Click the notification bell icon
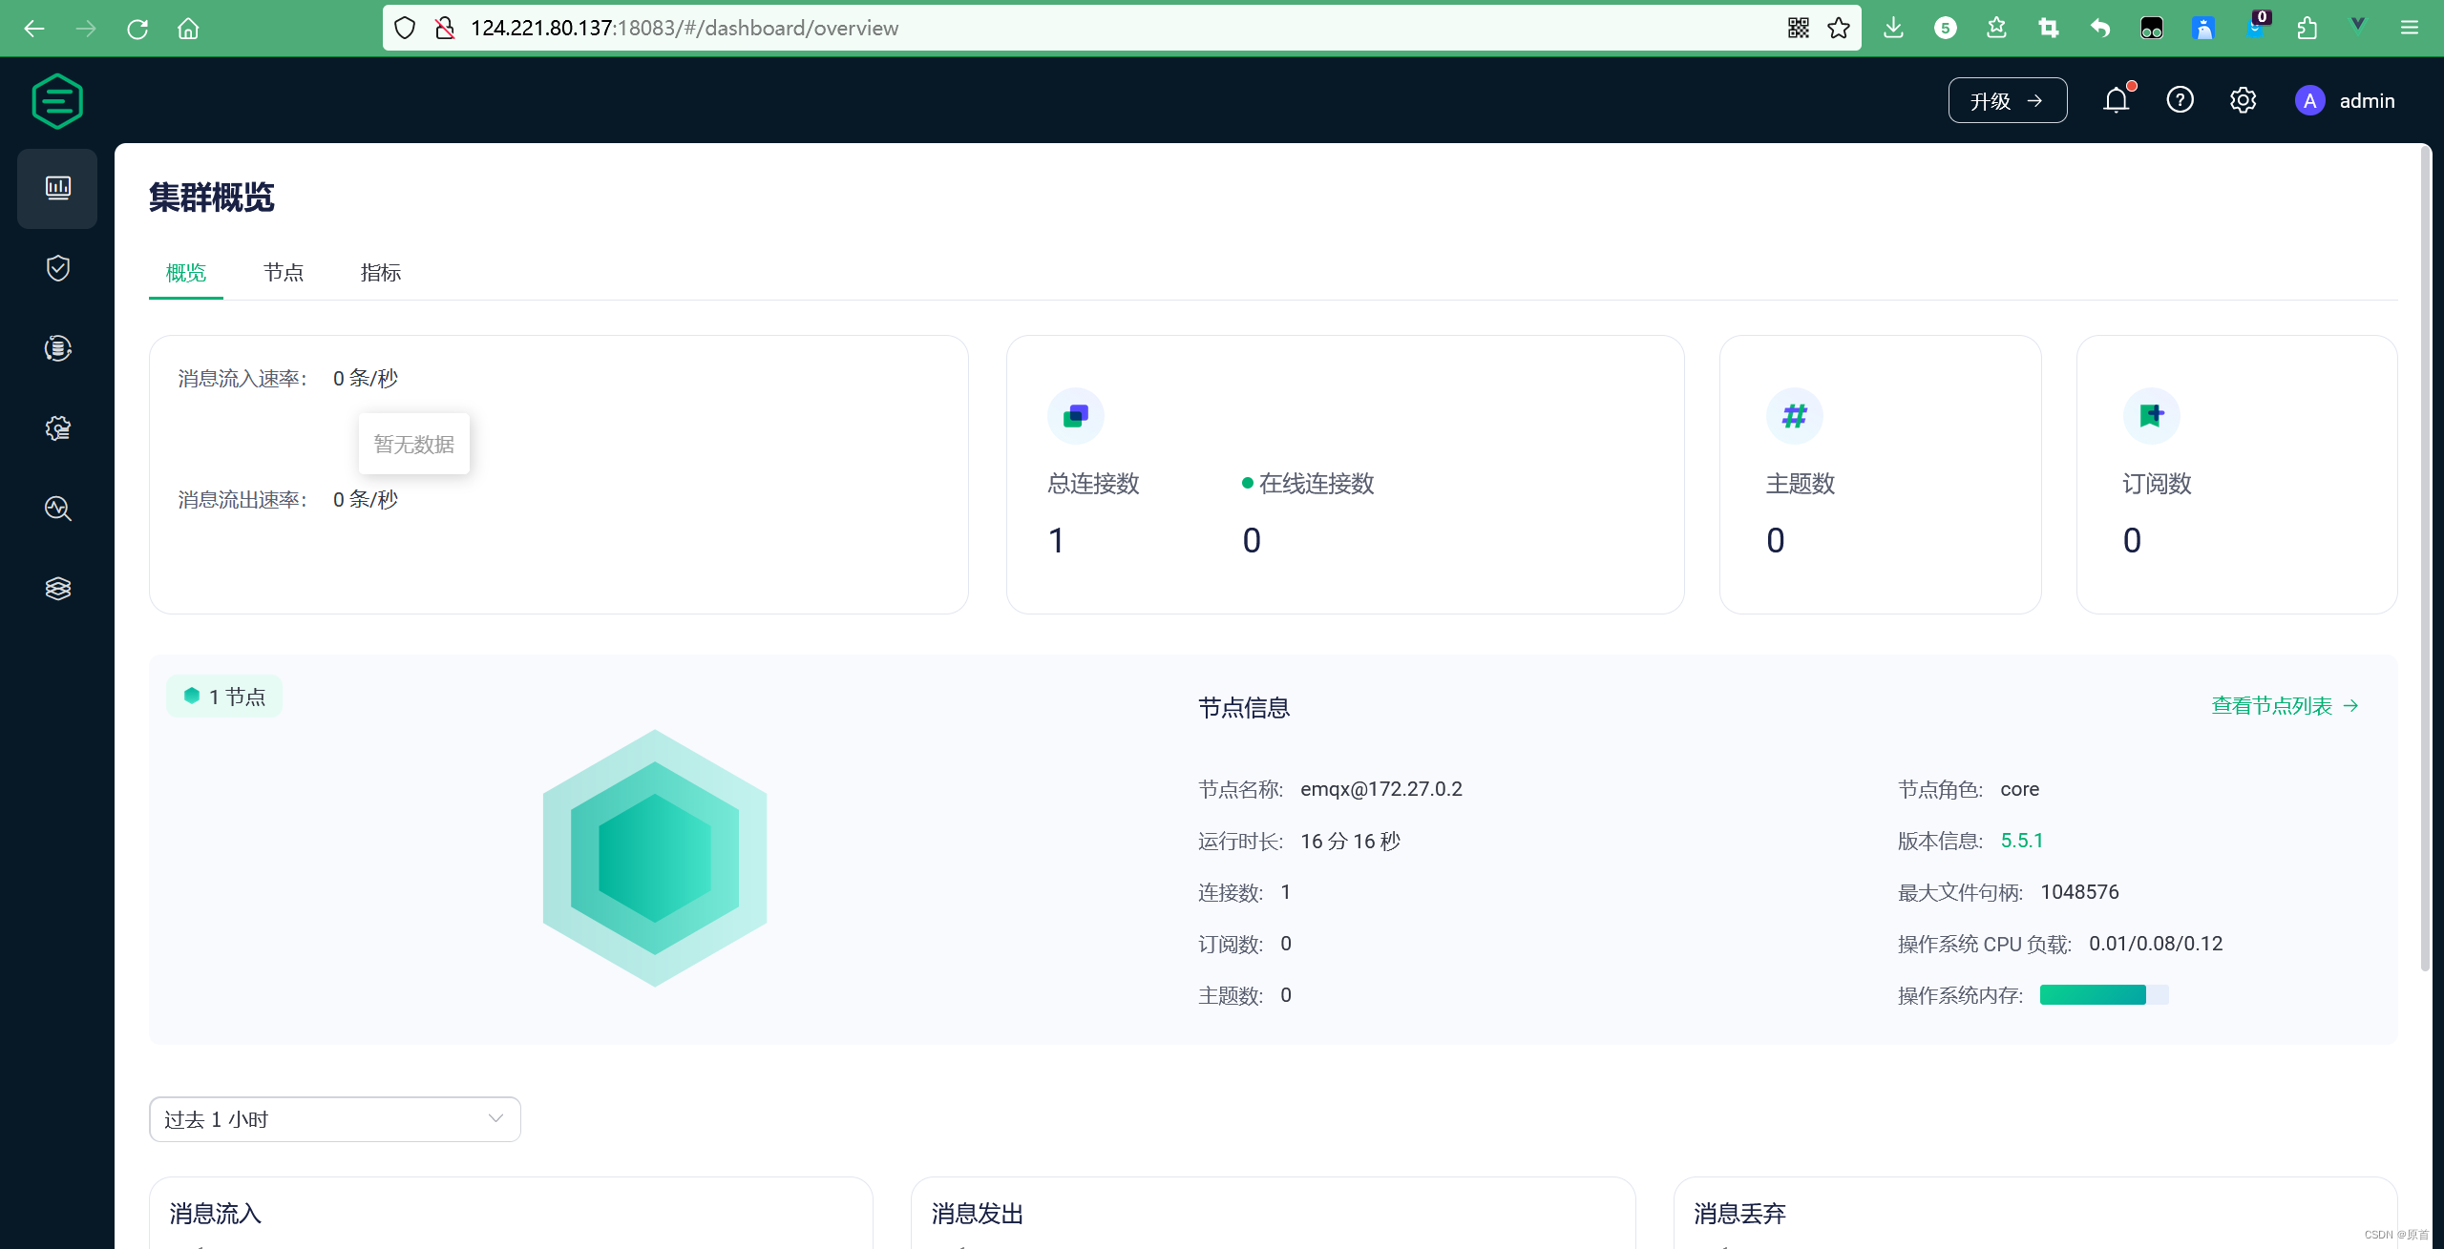The height and width of the screenshot is (1249, 2444). [x=2116, y=100]
